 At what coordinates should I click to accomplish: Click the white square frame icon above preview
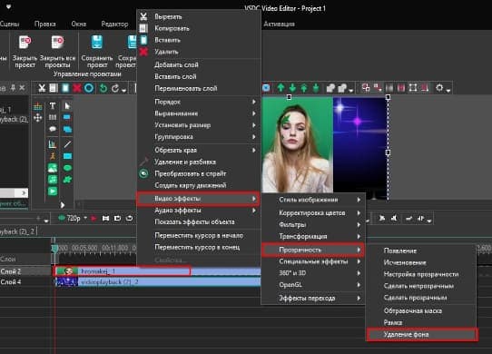(413, 88)
